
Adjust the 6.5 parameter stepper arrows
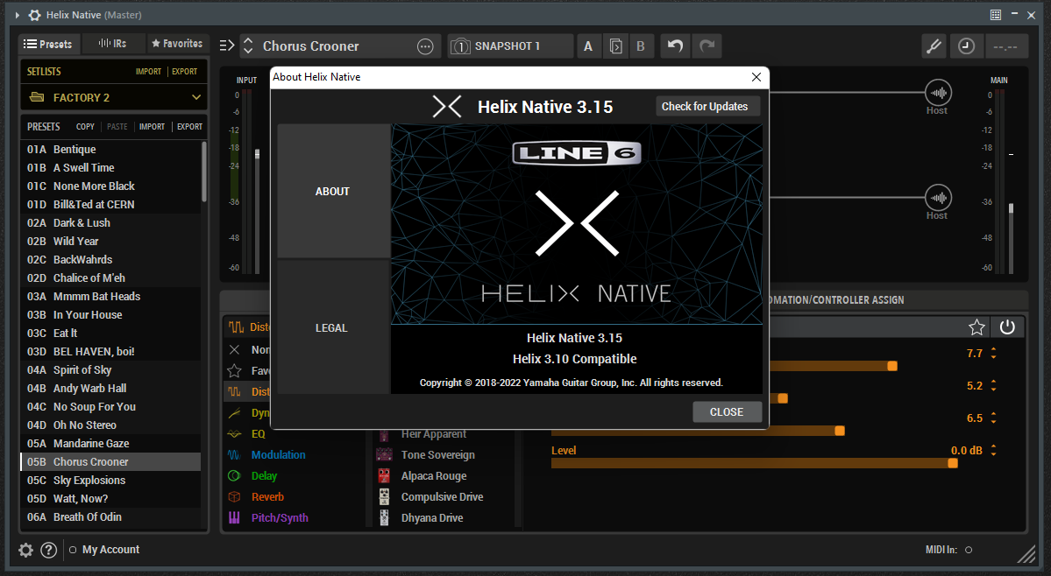click(x=993, y=418)
